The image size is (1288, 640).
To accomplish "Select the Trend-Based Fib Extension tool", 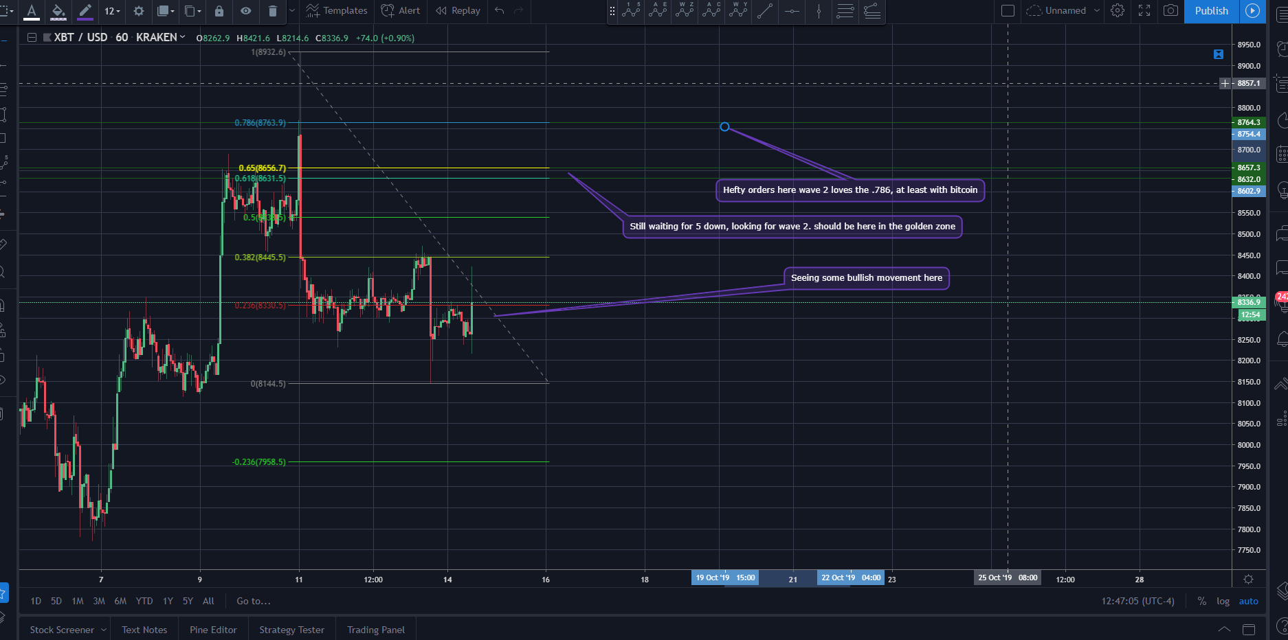I will tap(872, 11).
